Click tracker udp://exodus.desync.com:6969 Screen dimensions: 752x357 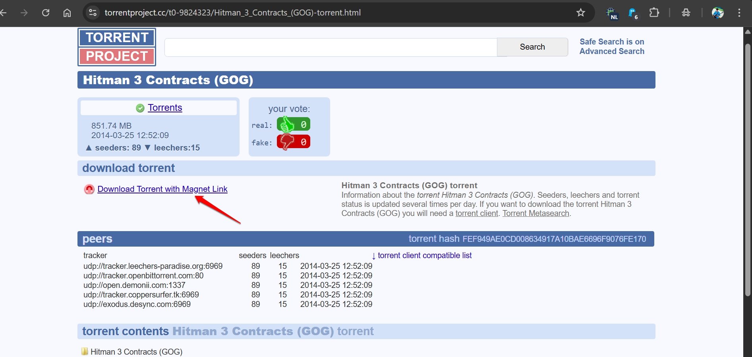coord(137,304)
